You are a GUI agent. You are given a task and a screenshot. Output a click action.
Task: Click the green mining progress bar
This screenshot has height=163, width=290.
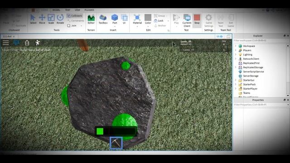pos(116,131)
